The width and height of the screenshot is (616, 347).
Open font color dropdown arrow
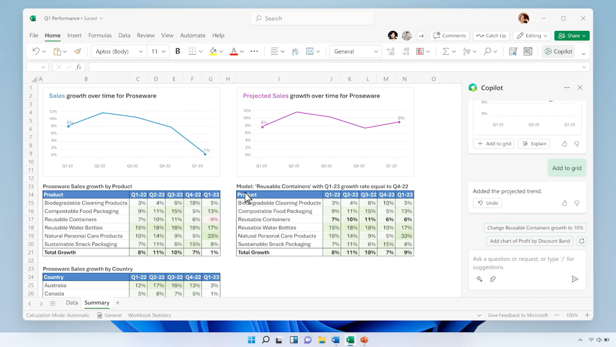(x=242, y=51)
